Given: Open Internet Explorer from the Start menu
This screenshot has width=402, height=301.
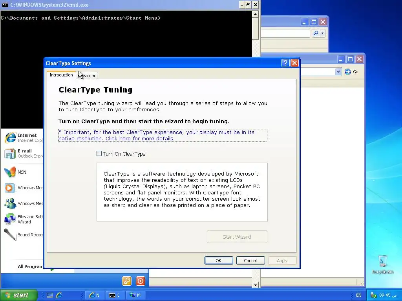Looking at the screenshot, I should 24,138.
